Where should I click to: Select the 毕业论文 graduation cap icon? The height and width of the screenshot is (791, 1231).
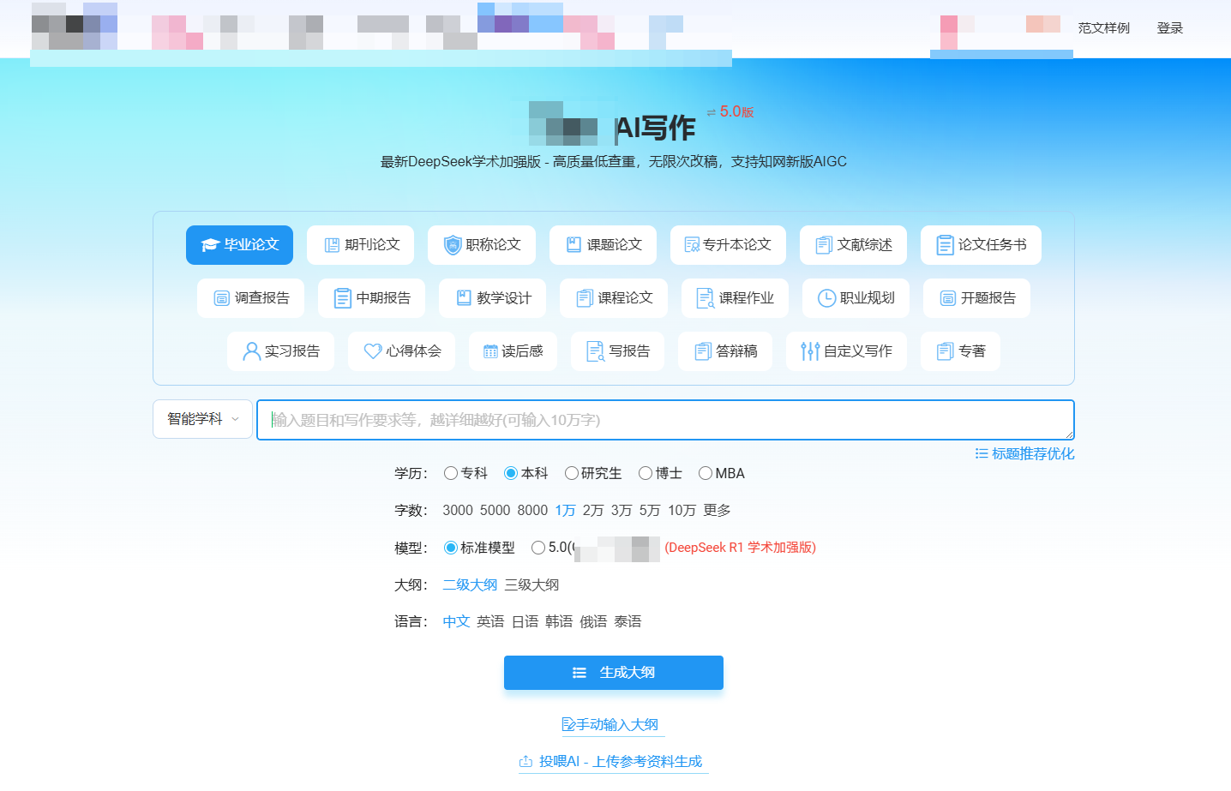click(x=210, y=245)
